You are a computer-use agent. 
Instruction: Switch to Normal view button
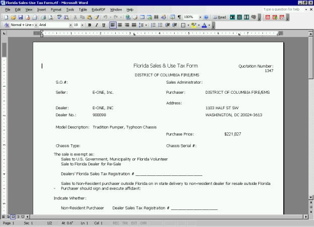(4, 216)
